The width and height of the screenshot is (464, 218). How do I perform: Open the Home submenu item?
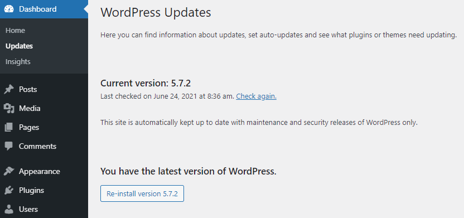tap(15, 31)
